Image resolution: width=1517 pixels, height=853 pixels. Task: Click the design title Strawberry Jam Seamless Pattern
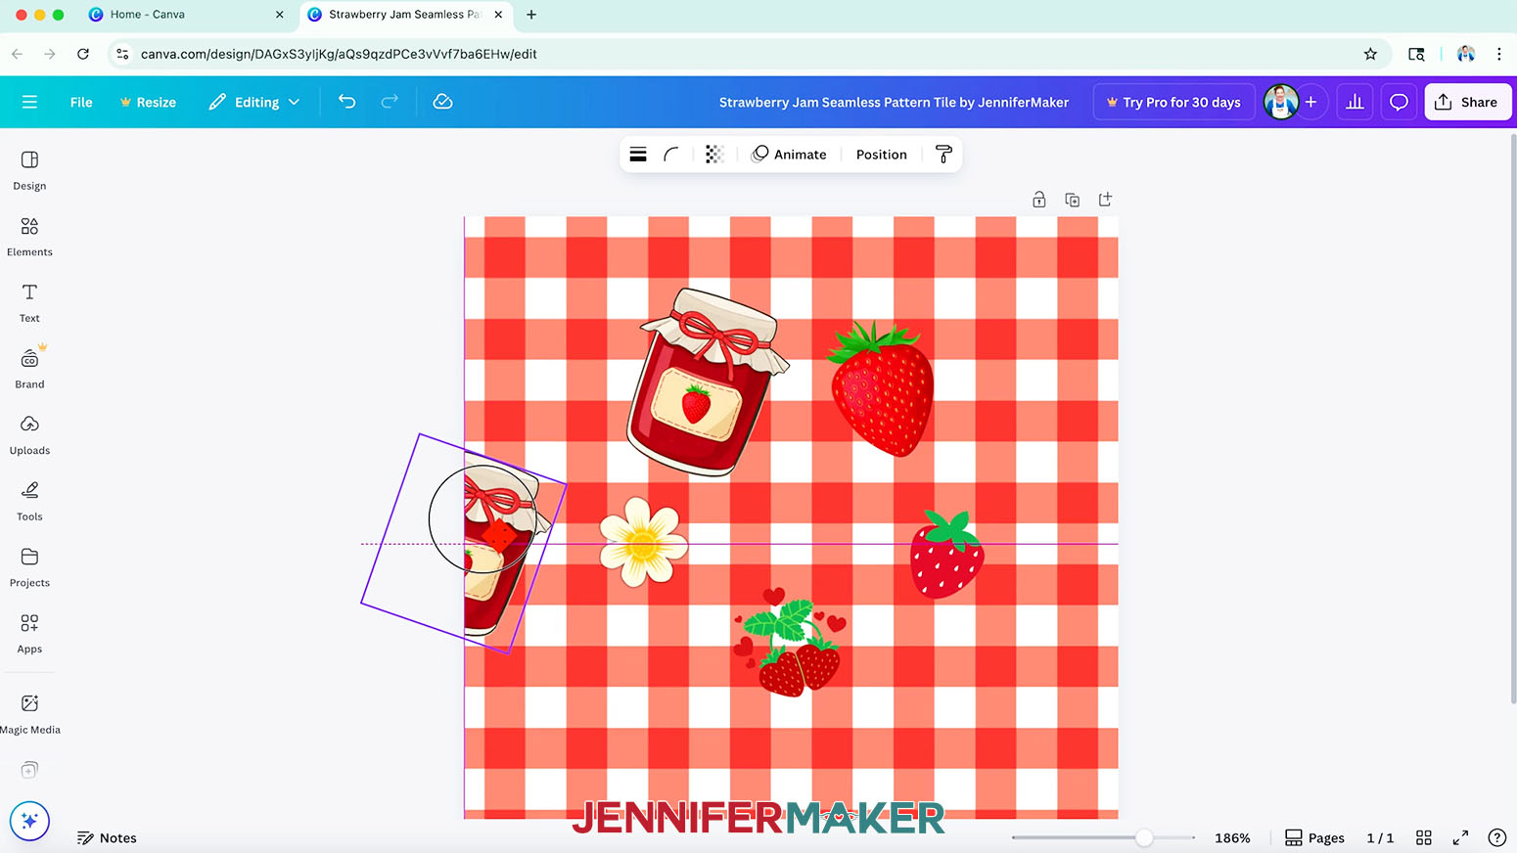pyautogui.click(x=894, y=102)
